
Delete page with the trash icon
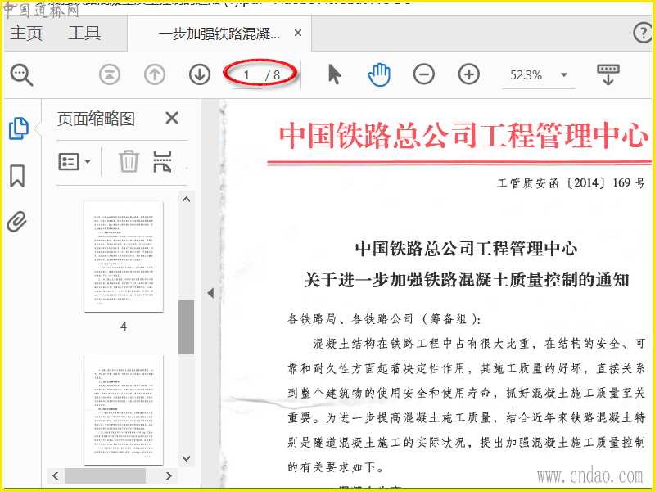(129, 161)
